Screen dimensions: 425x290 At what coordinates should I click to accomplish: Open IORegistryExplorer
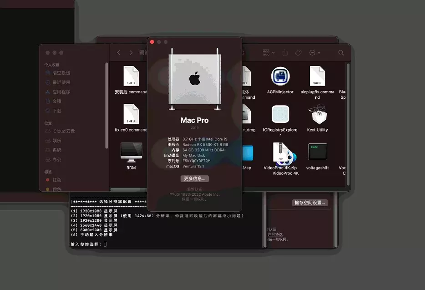click(280, 114)
